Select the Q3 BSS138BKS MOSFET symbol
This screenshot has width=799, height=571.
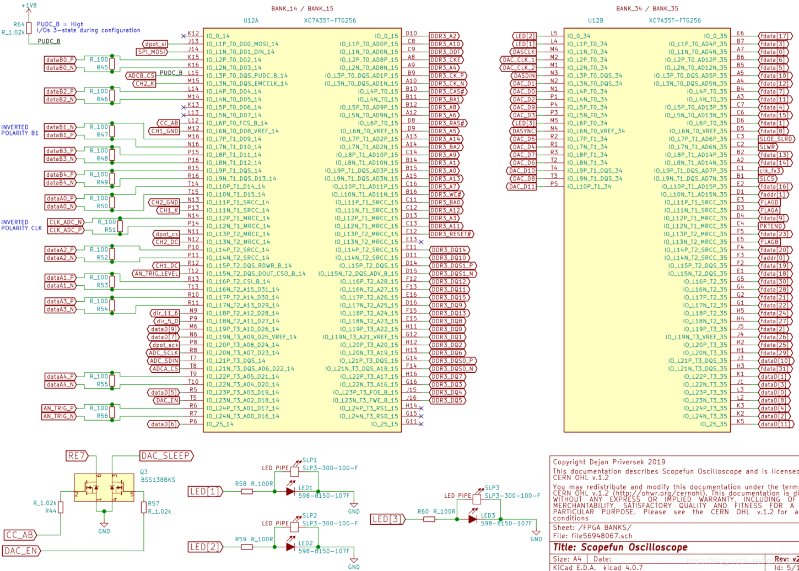(104, 487)
